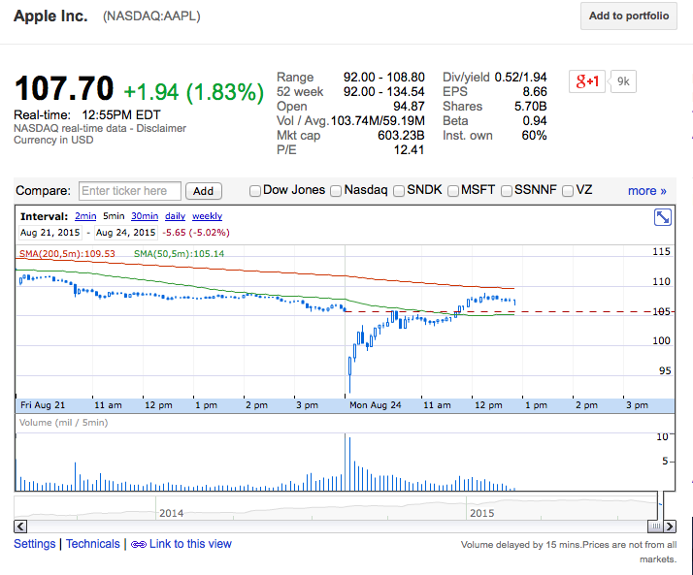Click the 'Fri Aug 21' axis label
Viewport: 693px width, 575px height.
pyautogui.click(x=43, y=405)
